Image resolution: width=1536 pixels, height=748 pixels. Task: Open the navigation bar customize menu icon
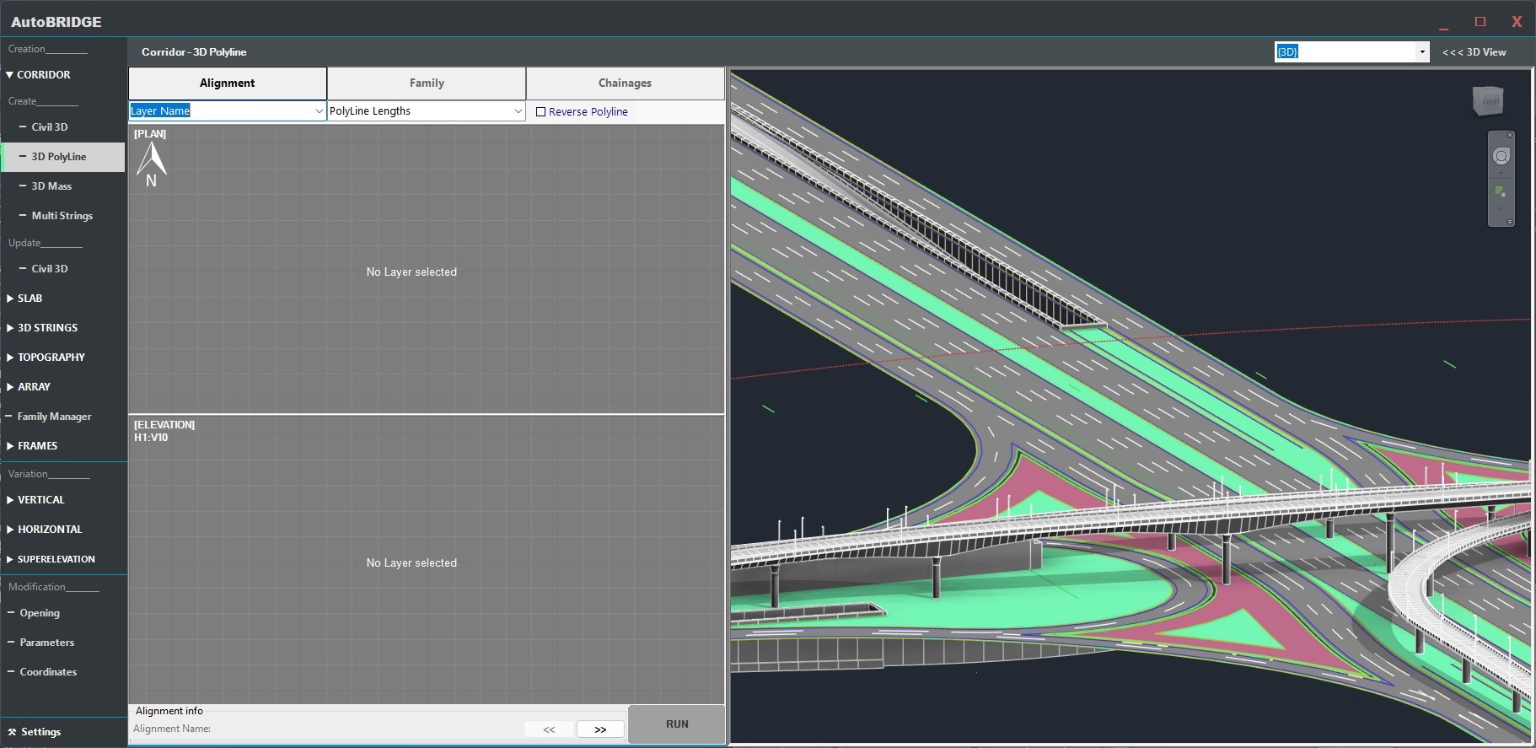[1510, 222]
